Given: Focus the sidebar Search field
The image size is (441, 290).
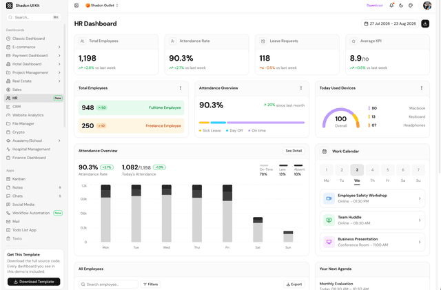Looking at the screenshot, I should pos(34,17).
